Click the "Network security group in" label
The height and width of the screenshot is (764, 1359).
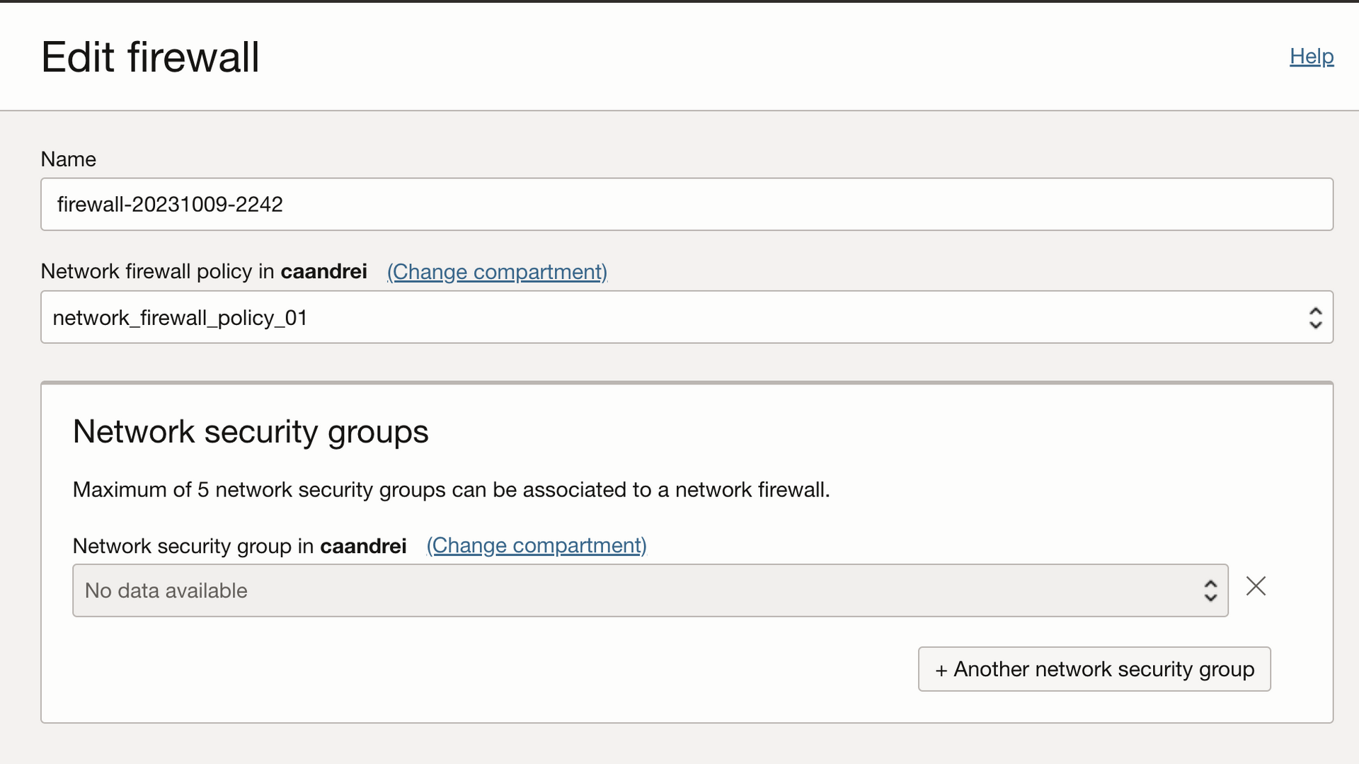pos(193,546)
